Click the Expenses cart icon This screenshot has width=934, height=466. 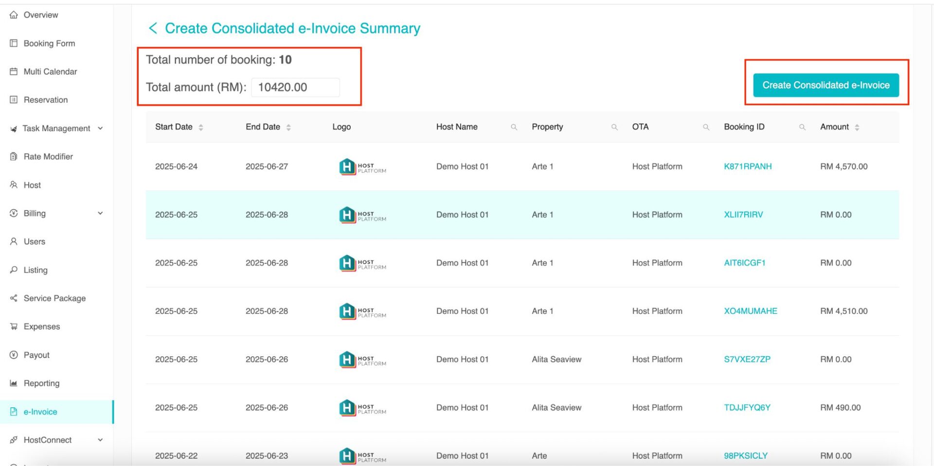tap(14, 327)
